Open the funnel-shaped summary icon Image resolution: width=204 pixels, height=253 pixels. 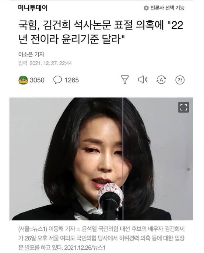click(125, 80)
